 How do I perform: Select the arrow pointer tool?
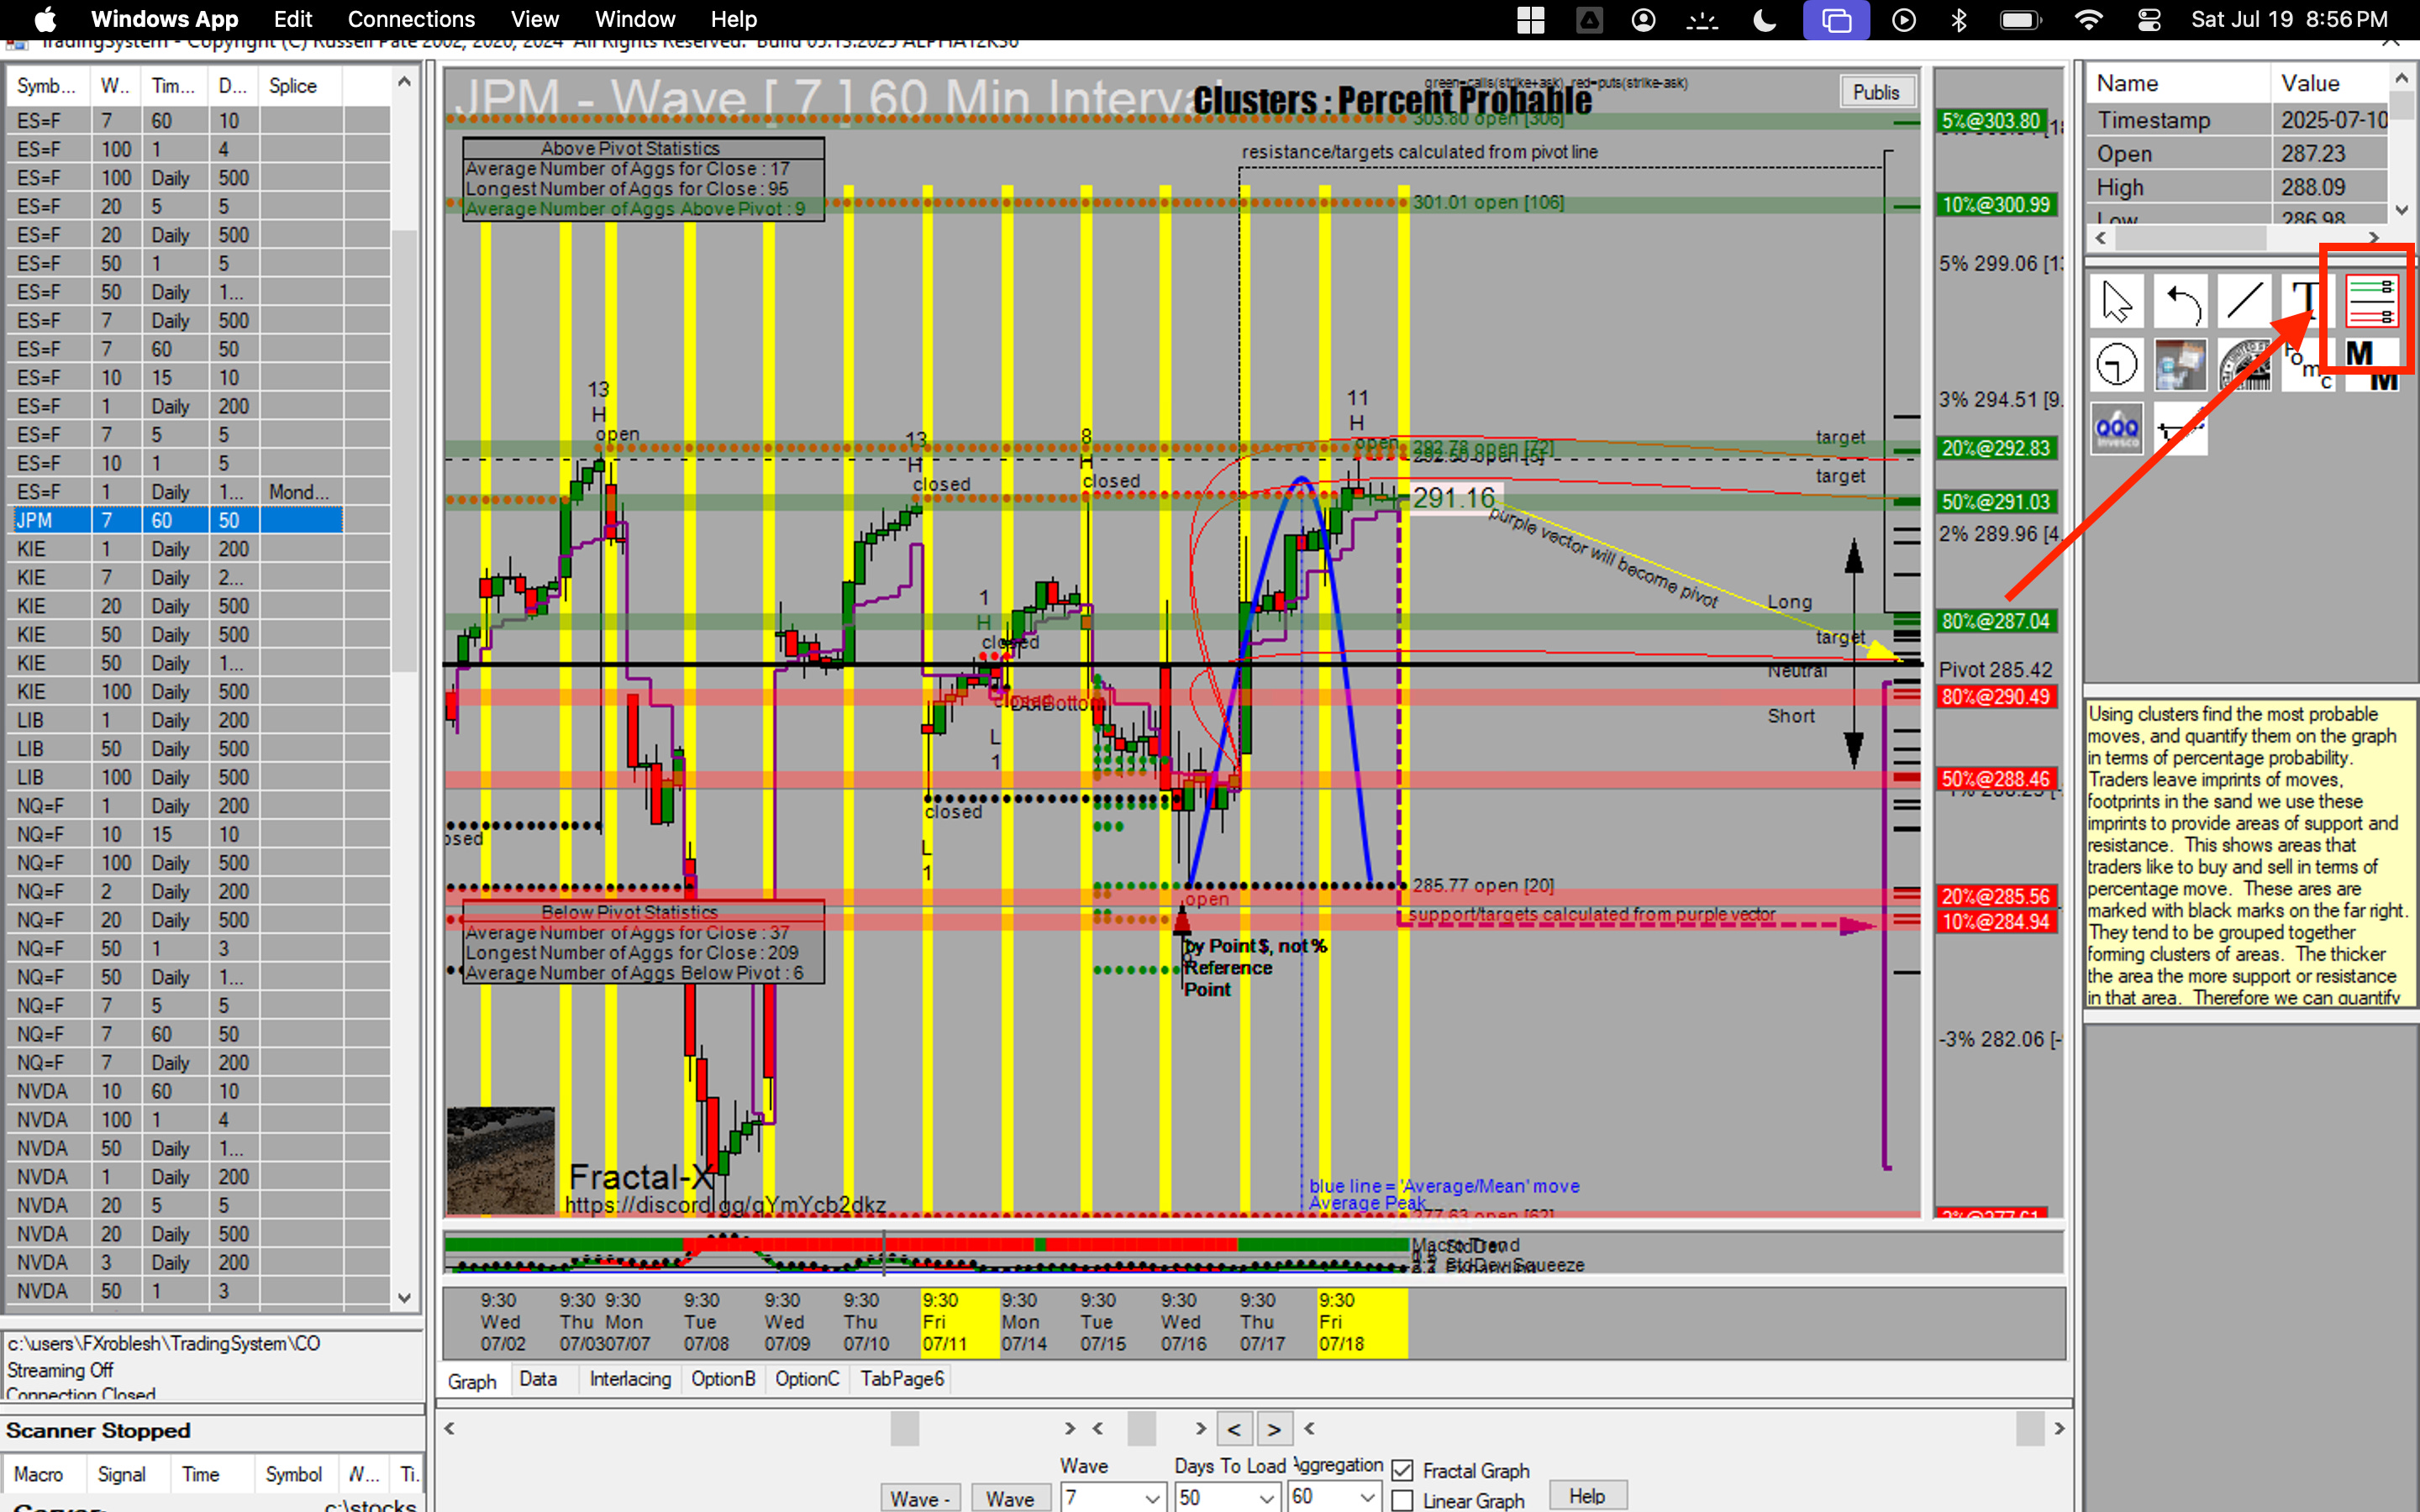(x=2116, y=302)
